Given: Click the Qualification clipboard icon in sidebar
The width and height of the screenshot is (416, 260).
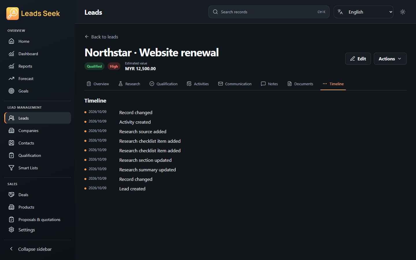Looking at the screenshot, I should 11,155.
